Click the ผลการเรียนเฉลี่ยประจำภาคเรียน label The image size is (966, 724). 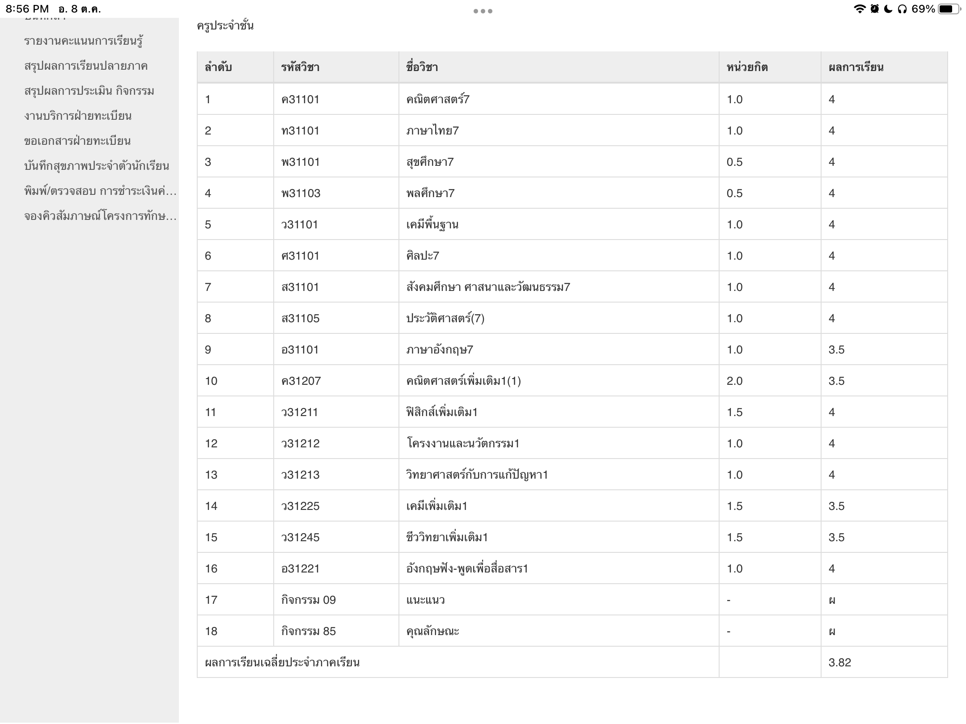[282, 662]
